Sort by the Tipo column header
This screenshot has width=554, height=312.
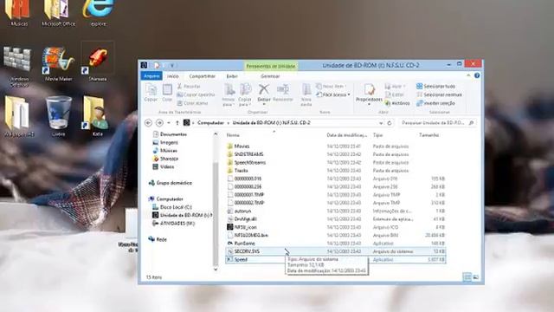pyautogui.click(x=377, y=135)
